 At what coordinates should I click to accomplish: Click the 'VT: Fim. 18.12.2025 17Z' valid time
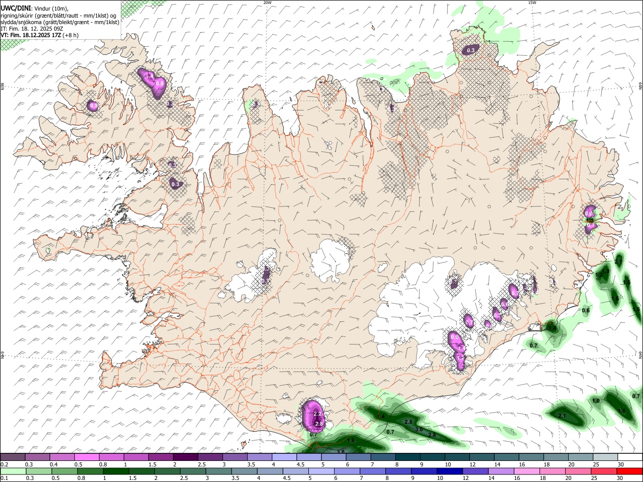click(31, 35)
